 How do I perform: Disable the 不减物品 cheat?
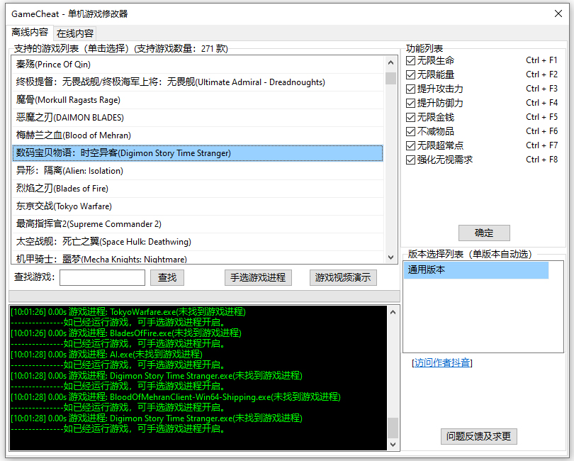pyautogui.click(x=411, y=131)
